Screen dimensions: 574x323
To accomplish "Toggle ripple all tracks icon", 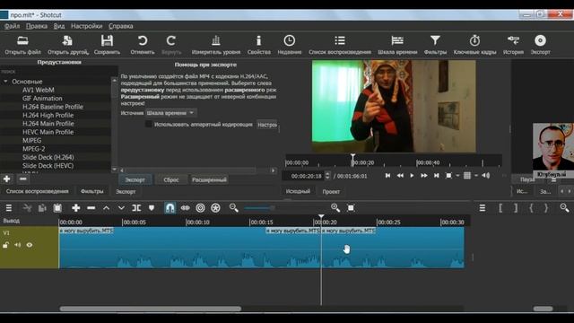I will 215,208.
